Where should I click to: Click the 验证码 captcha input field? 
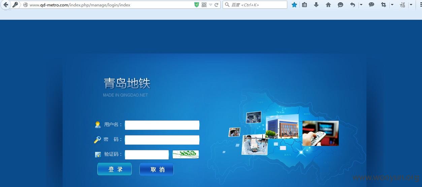point(147,155)
